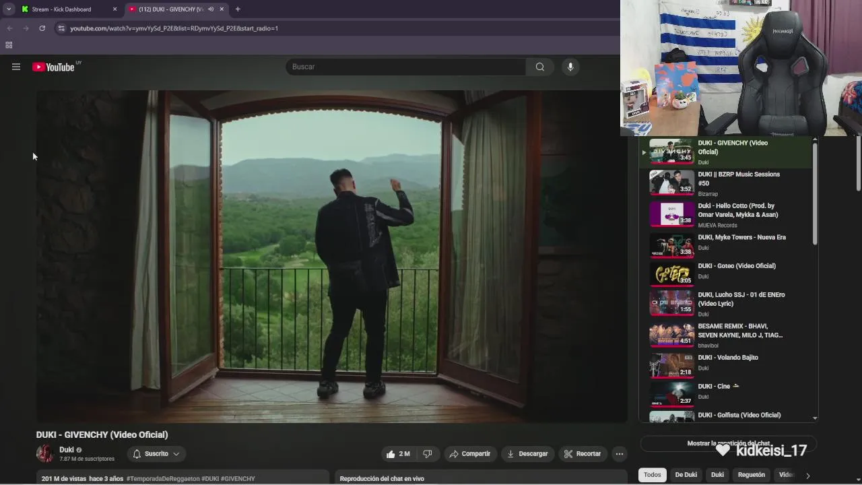
Task: Play DUKI - Golfista (Video Oficial)
Action: pyautogui.click(x=725, y=416)
